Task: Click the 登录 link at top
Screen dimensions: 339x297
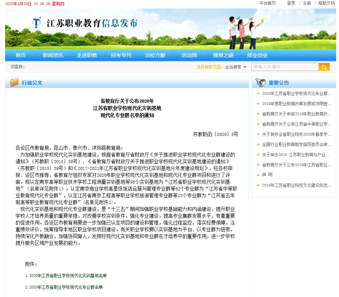Action: point(291,3)
